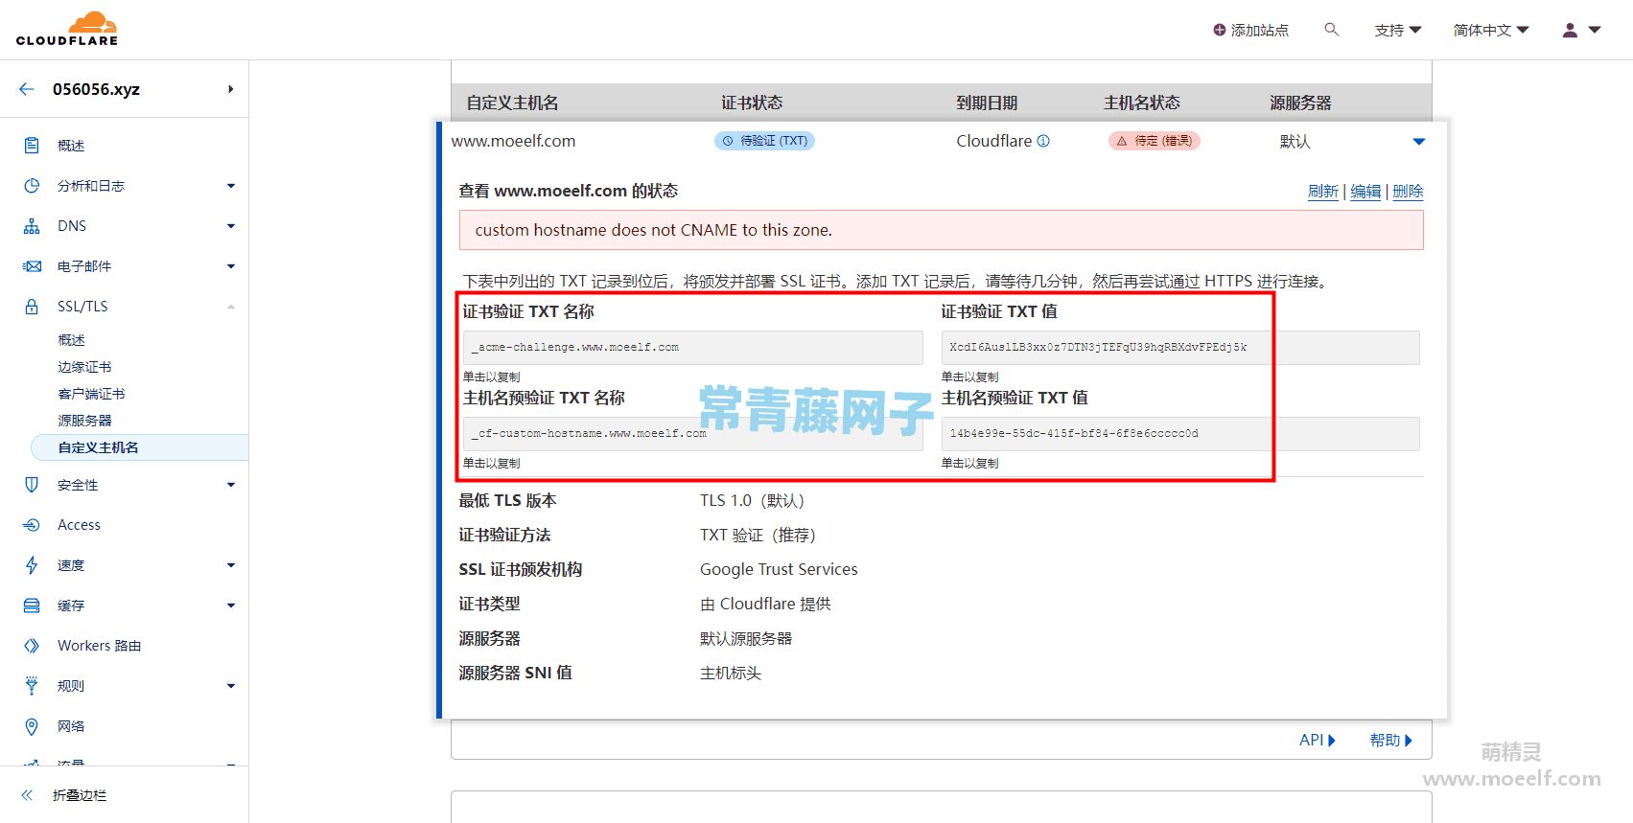Expand the 分析和日志 submenu arrow
Screen dimensions: 1633x823
point(231,186)
